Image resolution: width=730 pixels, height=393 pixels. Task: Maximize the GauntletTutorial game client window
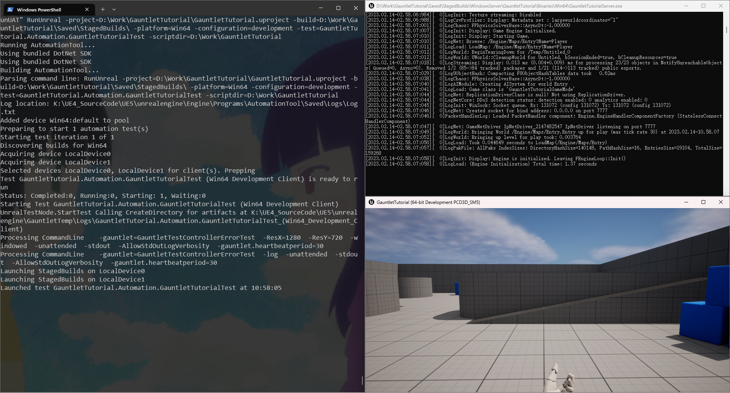click(x=703, y=202)
